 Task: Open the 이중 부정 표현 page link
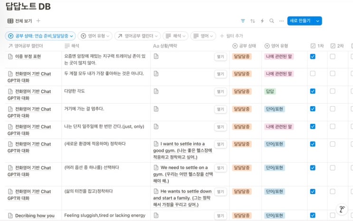28,56
